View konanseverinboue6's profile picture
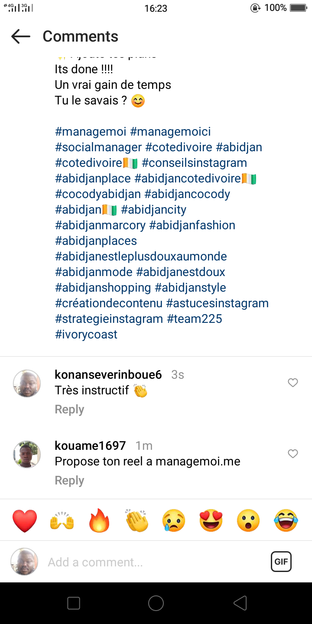Image resolution: width=312 pixels, height=624 pixels. (27, 383)
